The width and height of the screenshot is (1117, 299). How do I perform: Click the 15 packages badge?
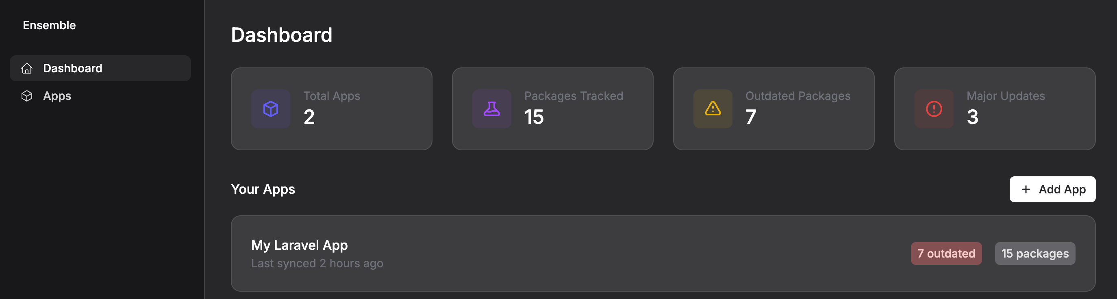click(x=1035, y=253)
